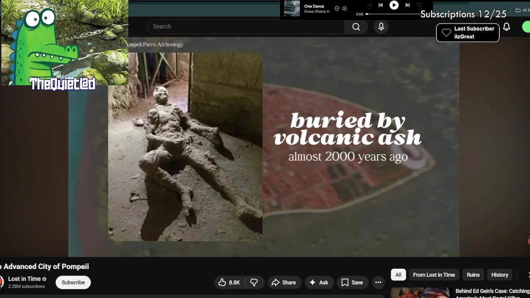Click in the YouTube search field

pos(245,26)
